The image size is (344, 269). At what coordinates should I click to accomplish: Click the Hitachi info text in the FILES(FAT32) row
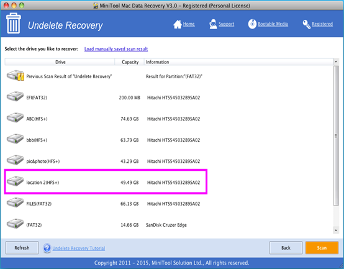click(173, 204)
